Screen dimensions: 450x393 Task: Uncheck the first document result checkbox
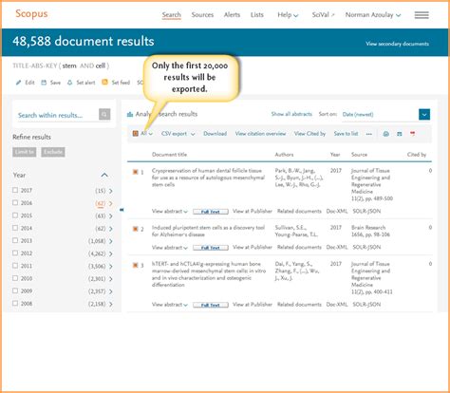pyautogui.click(x=135, y=172)
